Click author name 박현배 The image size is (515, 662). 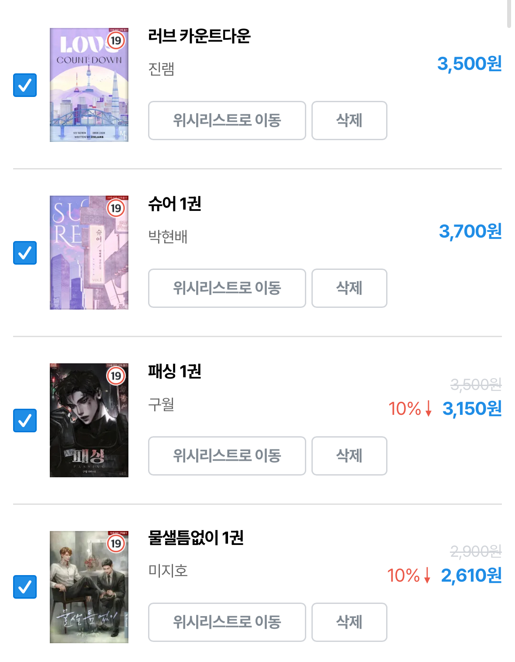(168, 236)
